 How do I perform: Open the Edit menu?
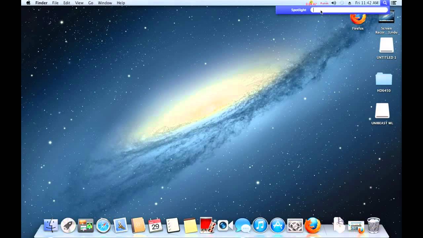click(67, 3)
